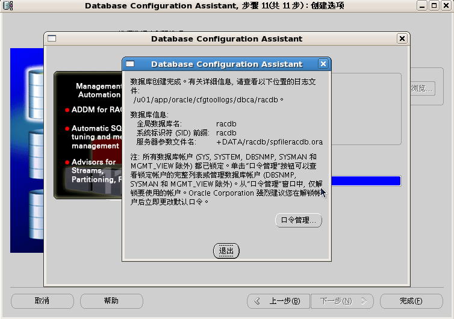Close the main DBCA wizard window
This screenshot has width=454, height=319.
(x=446, y=5)
